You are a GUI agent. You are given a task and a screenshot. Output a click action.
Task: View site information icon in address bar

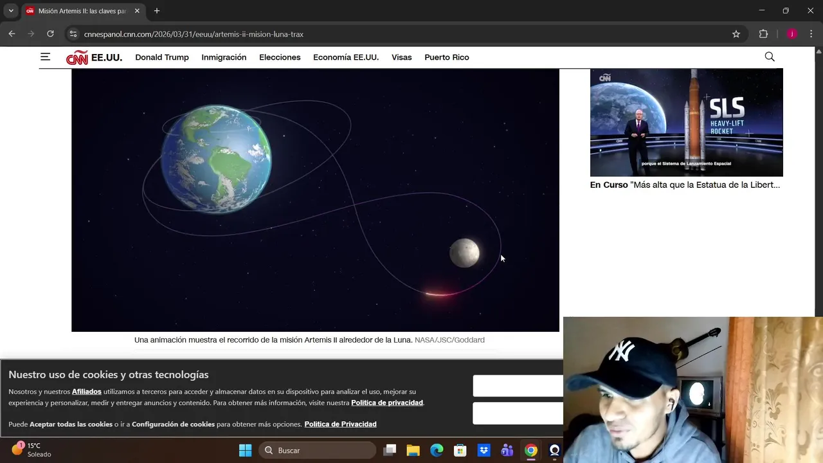coord(73,34)
